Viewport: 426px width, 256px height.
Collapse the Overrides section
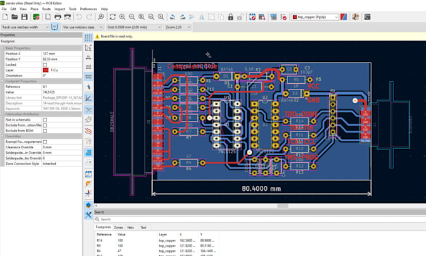pyautogui.click(x=3, y=136)
